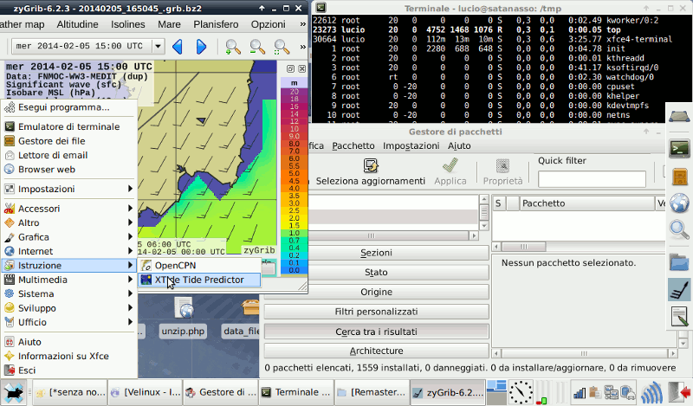Open Informazioni su Xfce
The image size is (693, 406).
point(68,356)
